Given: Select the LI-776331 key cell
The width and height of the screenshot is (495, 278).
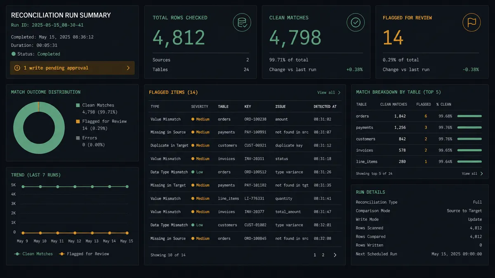Looking at the screenshot, I should 254,199.
